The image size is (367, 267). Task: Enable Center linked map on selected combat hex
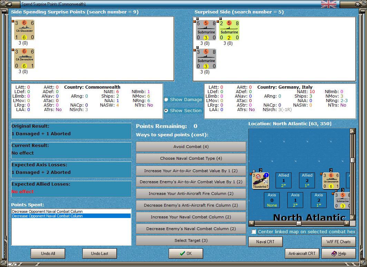pos(254,232)
